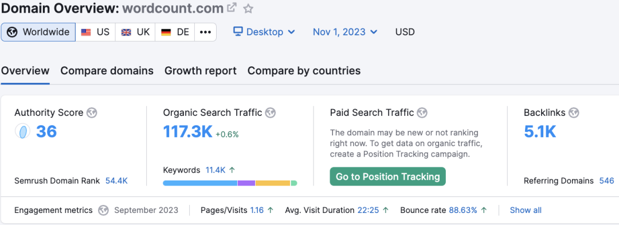Viewport: 619px width, 225px height.
Task: Open the Nov 1, 2023 date dropdown
Action: (345, 32)
